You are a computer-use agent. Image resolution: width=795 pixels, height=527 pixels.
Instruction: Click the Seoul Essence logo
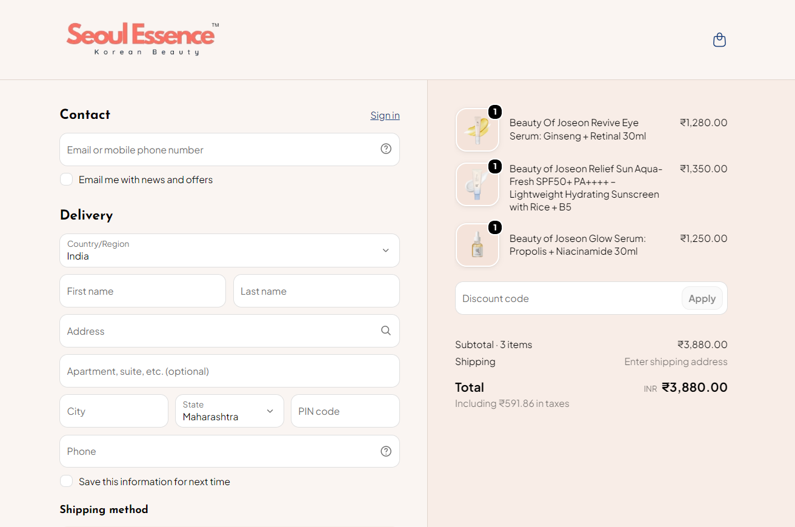(x=142, y=39)
